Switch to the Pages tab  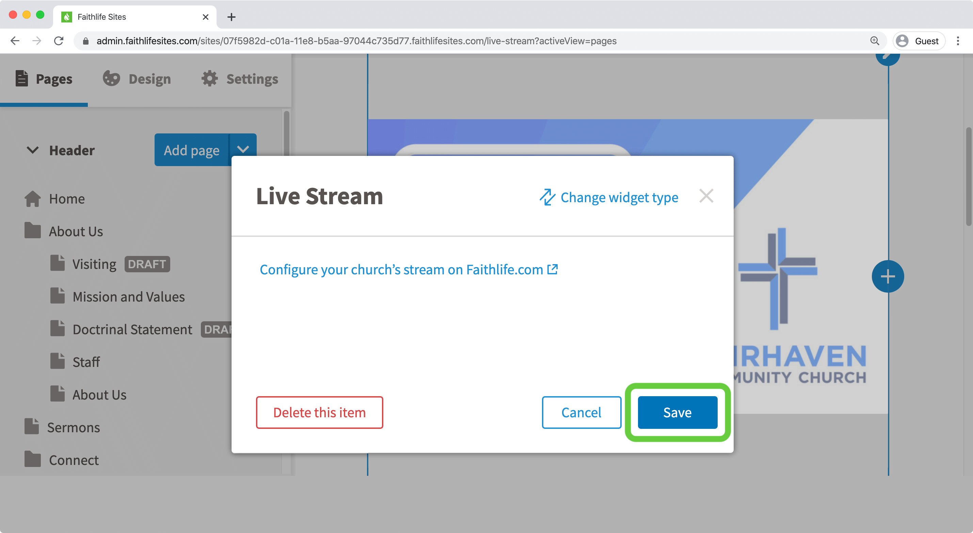pyautogui.click(x=44, y=79)
